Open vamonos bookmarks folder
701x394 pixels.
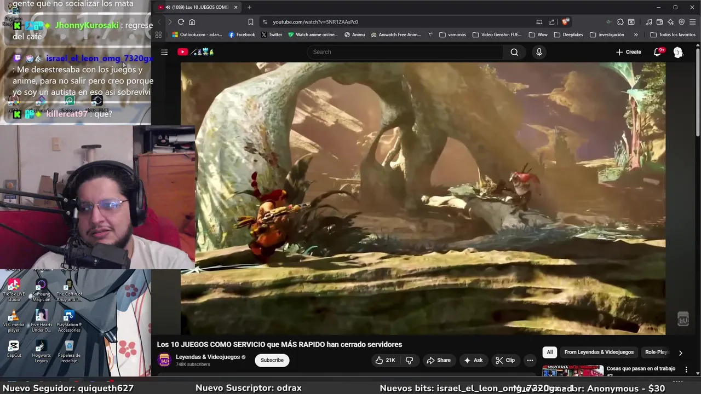tap(452, 34)
